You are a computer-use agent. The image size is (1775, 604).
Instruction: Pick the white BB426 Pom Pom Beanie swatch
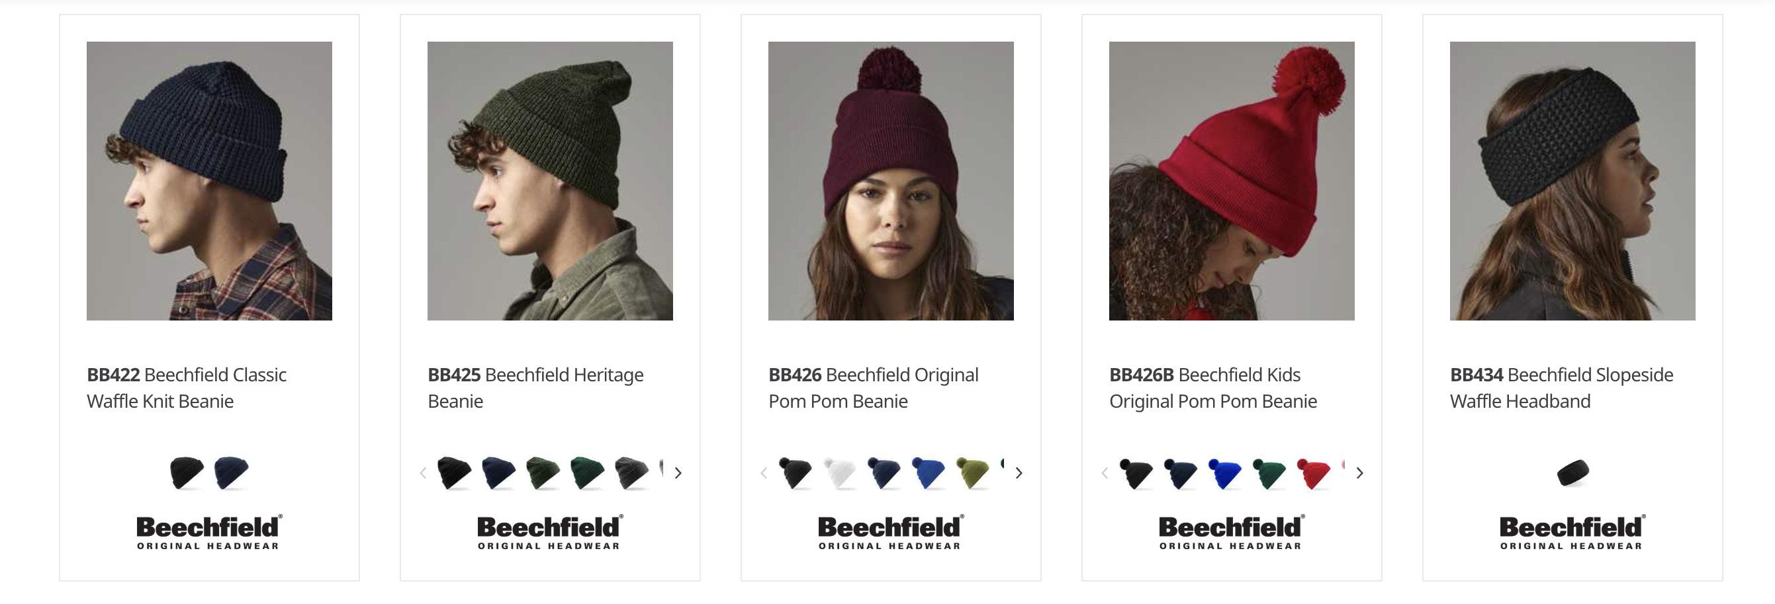click(839, 472)
